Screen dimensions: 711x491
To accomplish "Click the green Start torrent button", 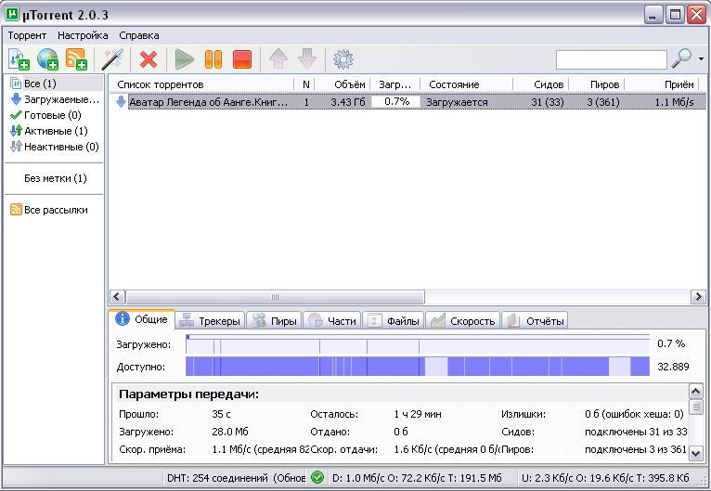I will pyautogui.click(x=185, y=59).
